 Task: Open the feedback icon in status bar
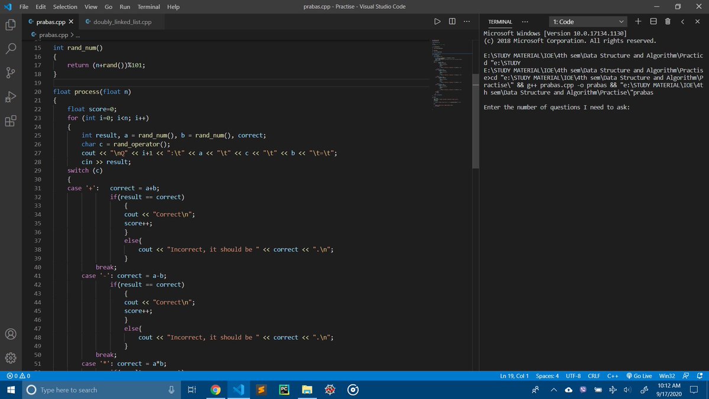coord(685,376)
